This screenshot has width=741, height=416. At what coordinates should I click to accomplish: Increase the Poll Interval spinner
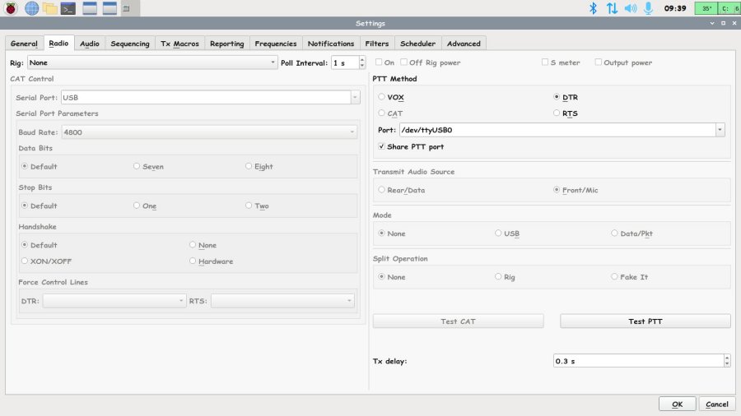[362, 59]
